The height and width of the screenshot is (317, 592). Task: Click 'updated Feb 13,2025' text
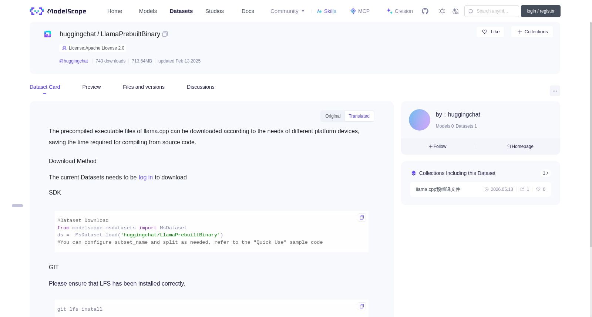coord(179,61)
